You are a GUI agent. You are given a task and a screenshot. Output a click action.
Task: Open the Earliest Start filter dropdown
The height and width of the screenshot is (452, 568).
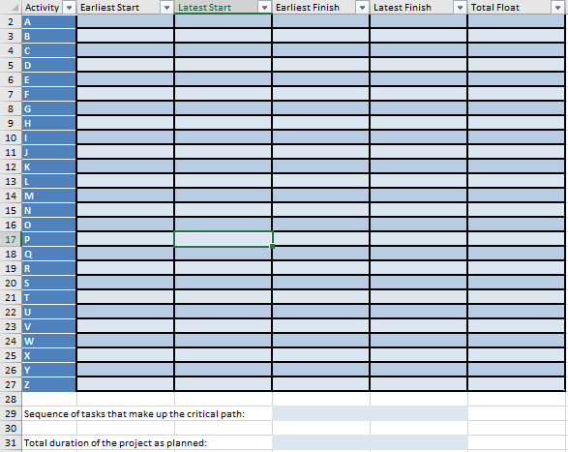[166, 7]
